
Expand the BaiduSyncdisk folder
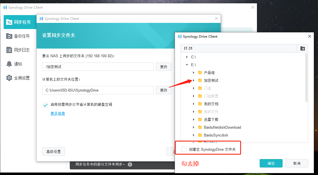tap(194, 135)
